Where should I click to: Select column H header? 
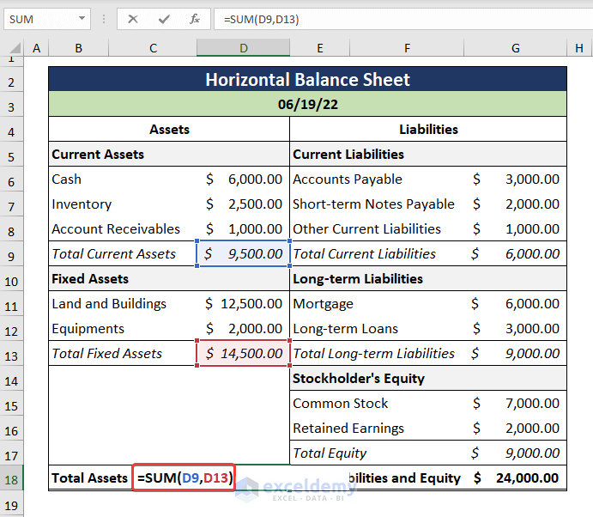(579, 48)
